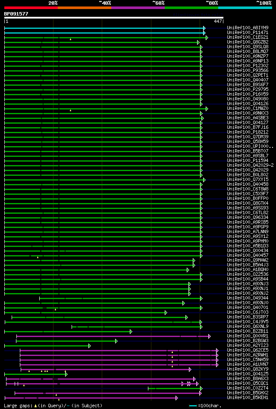The width and height of the screenshot is (276, 409).
Task: Click the UniRef100_B5KEH1 label
Action: point(248,398)
